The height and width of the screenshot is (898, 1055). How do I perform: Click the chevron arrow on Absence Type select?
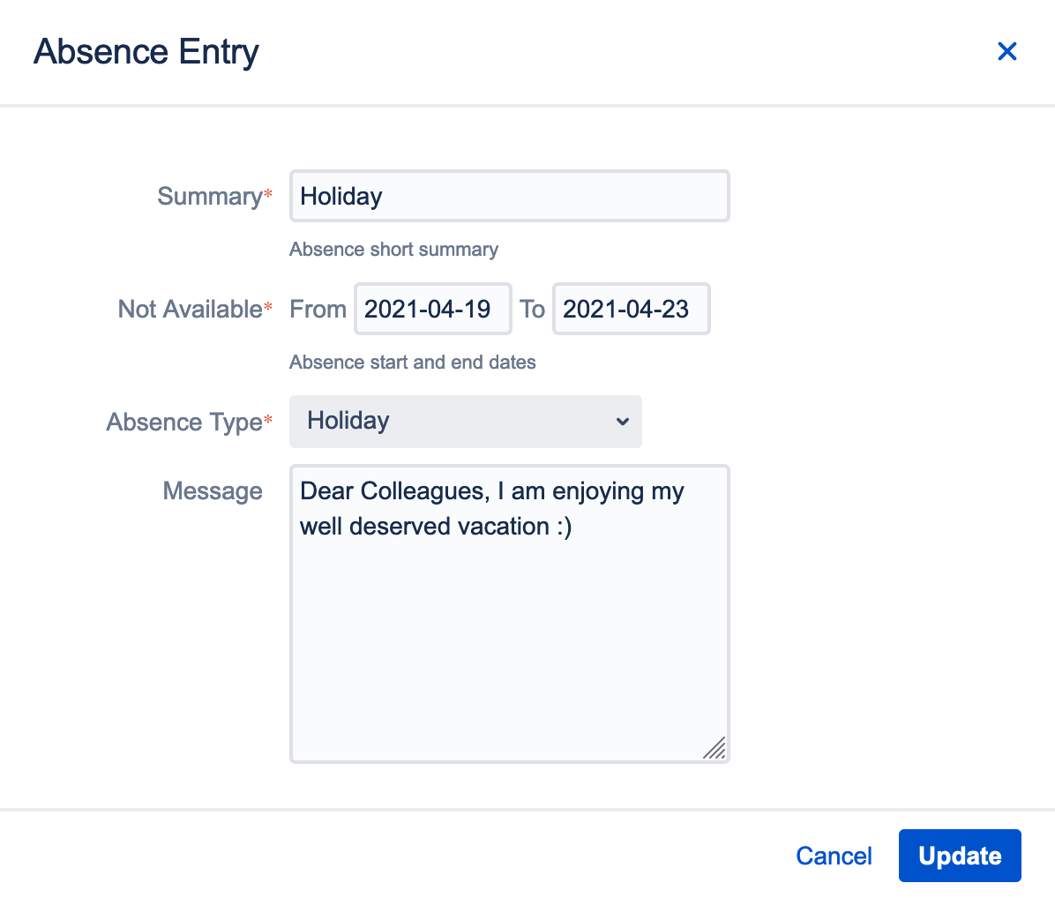click(x=623, y=422)
